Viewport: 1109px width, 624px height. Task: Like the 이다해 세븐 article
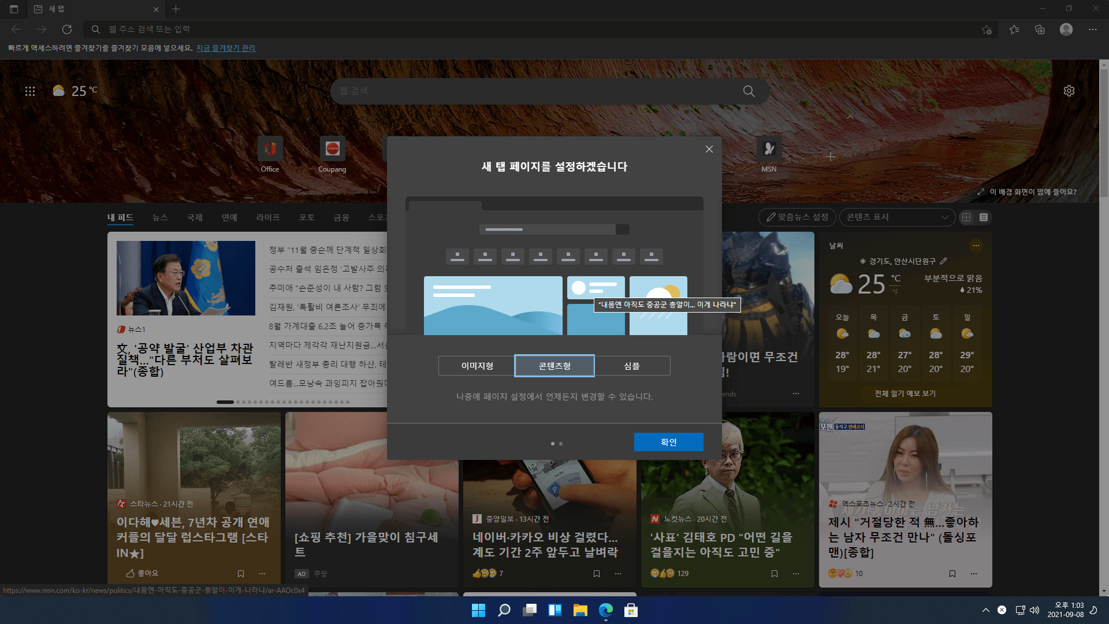pos(142,573)
